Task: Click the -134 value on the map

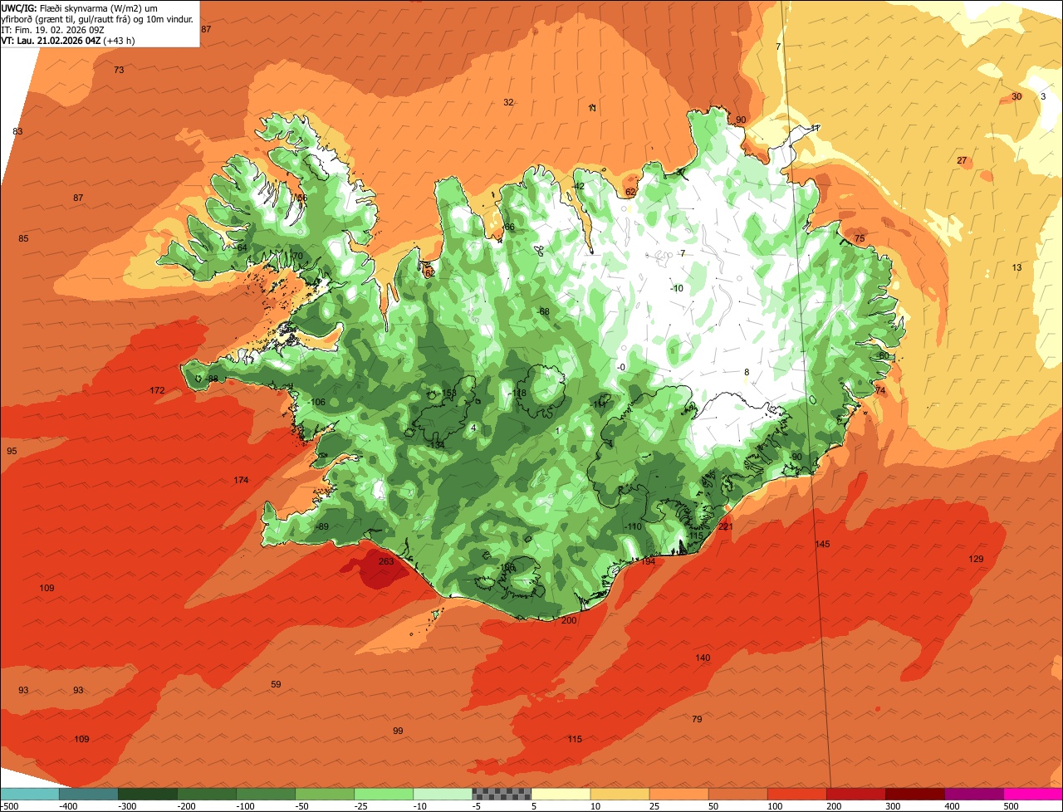Action: pos(435,445)
